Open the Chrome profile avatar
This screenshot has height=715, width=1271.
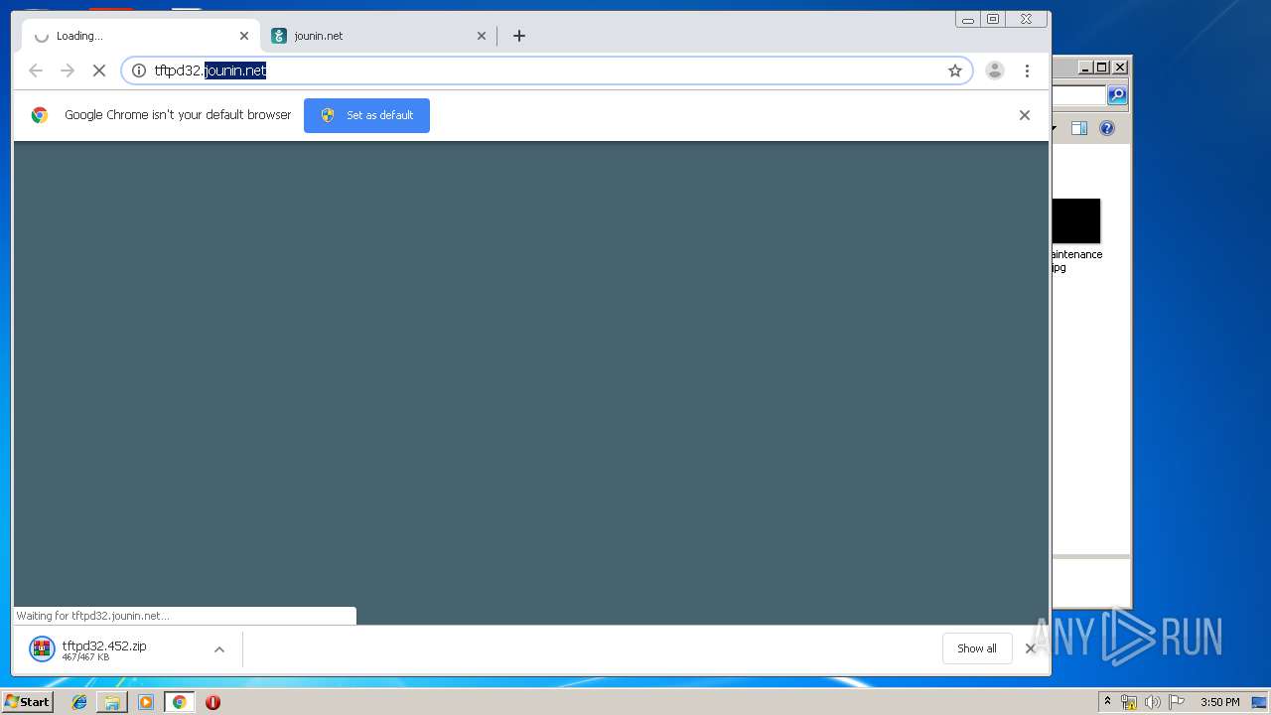(995, 71)
